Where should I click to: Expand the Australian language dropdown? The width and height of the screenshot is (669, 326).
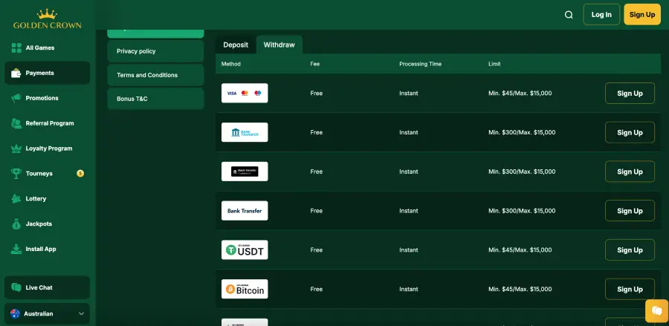[48, 313]
